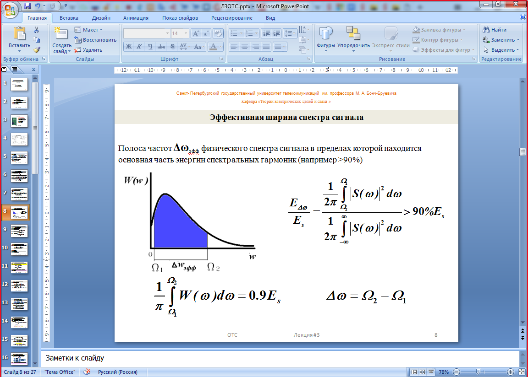Click the Удалить slide button
This screenshot has height=377, width=528.
click(89, 50)
